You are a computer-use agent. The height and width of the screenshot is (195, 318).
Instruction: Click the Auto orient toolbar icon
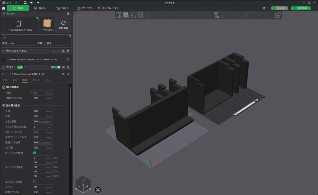click(x=134, y=15)
